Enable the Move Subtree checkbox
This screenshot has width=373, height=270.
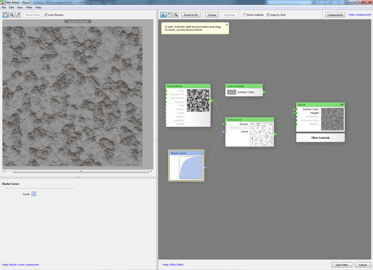click(245, 15)
